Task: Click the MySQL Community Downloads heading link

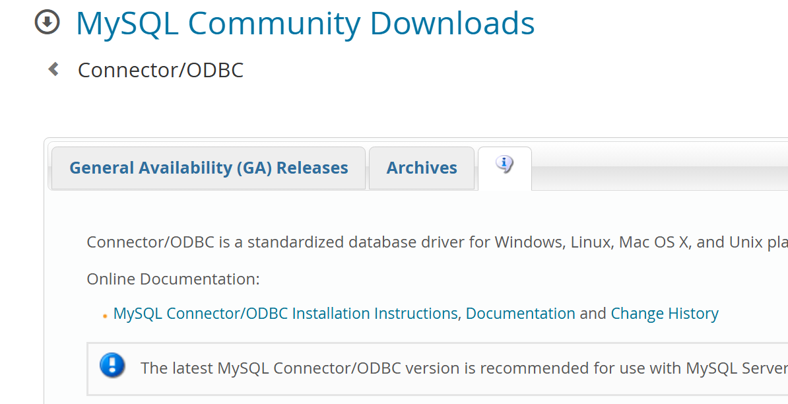Action: (306, 24)
